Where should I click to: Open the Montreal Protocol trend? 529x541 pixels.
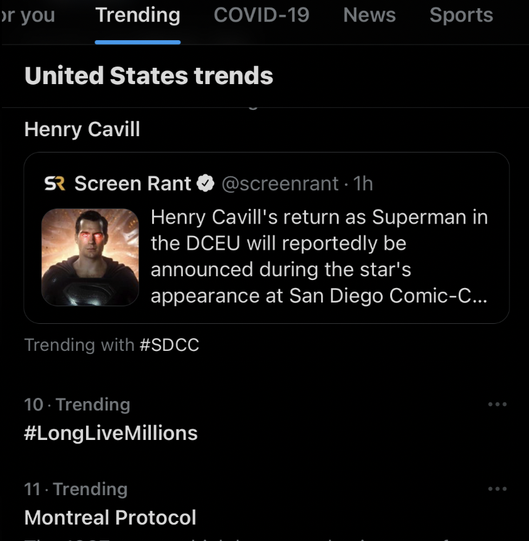tap(110, 517)
